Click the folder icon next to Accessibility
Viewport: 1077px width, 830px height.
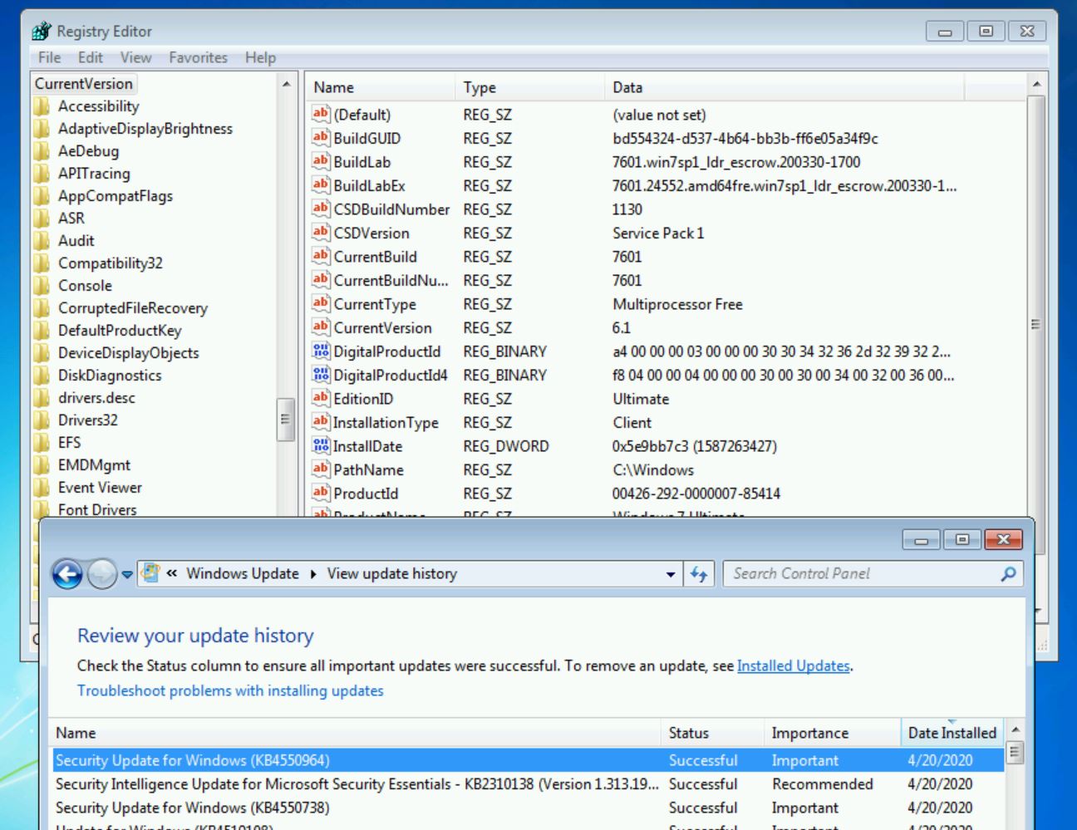point(42,106)
